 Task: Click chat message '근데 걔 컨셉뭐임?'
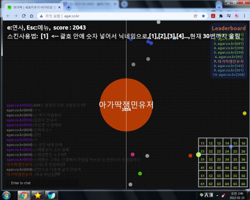click(50, 164)
